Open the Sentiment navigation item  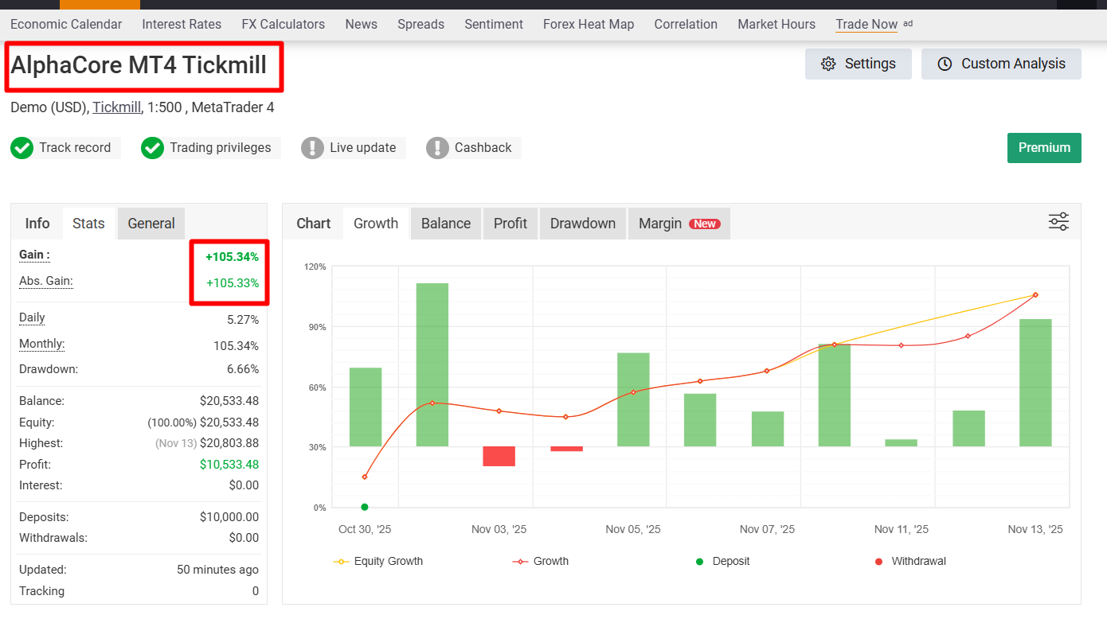pos(494,25)
